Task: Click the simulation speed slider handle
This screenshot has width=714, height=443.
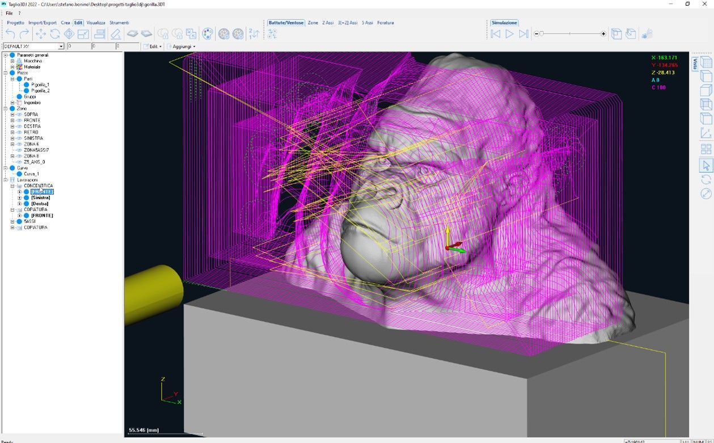Action: [x=542, y=34]
